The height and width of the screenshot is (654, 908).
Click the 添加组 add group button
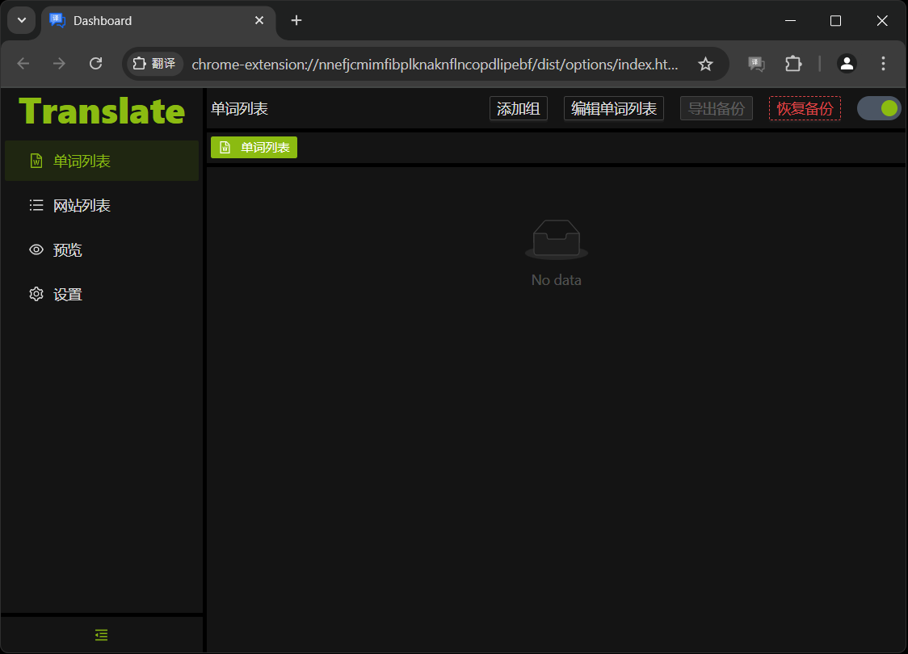518,107
